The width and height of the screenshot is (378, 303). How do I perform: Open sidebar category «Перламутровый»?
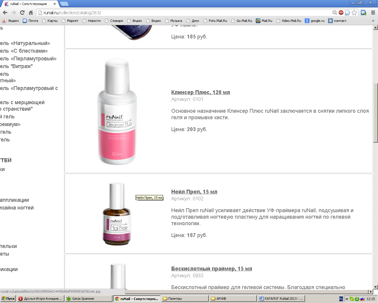click(28, 59)
